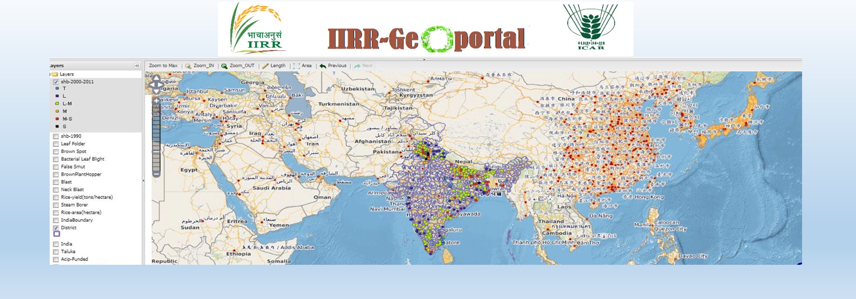Click the Zoom_OUT magnifier tool
The width and height of the screenshot is (856, 299).
(238, 66)
